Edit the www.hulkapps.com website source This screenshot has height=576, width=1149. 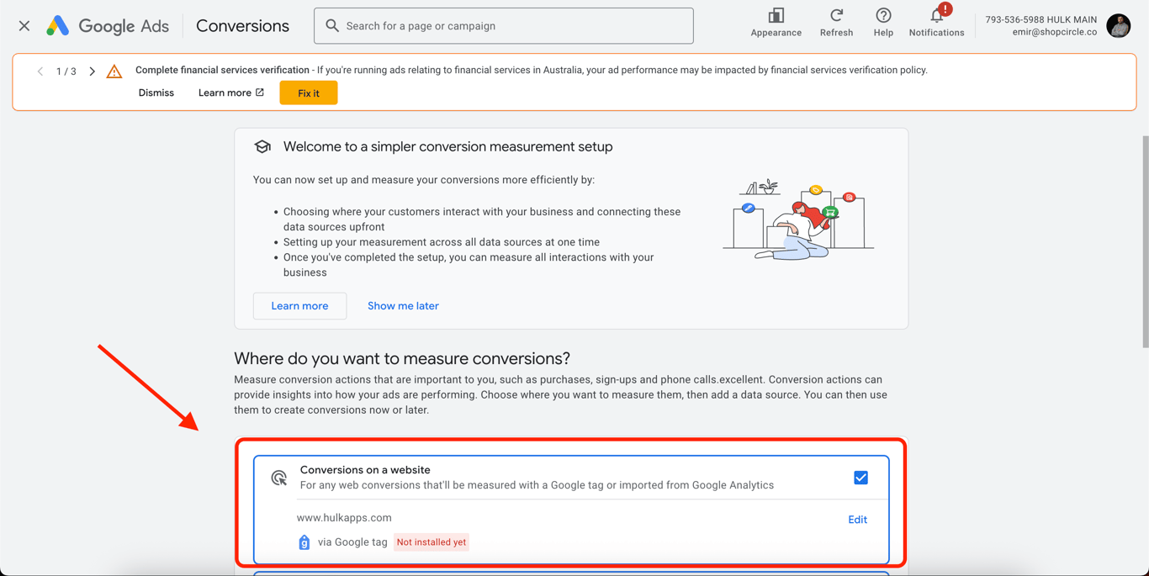coord(857,520)
